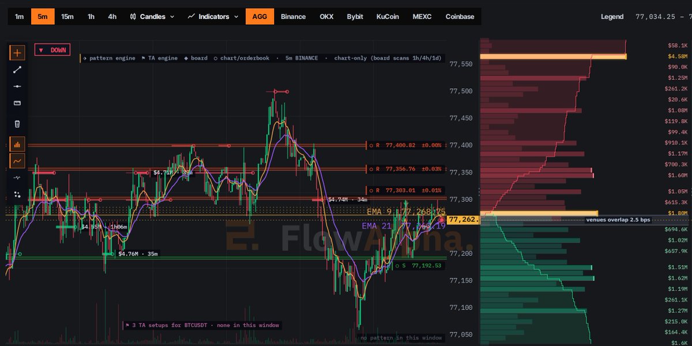The height and width of the screenshot is (346, 692).
Task: Click the $1.60M ask depth value
Action: (x=677, y=175)
